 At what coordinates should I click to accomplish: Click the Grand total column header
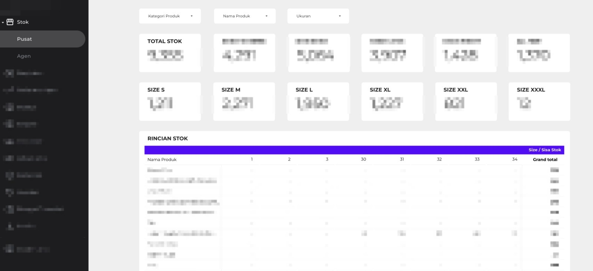[x=545, y=160]
